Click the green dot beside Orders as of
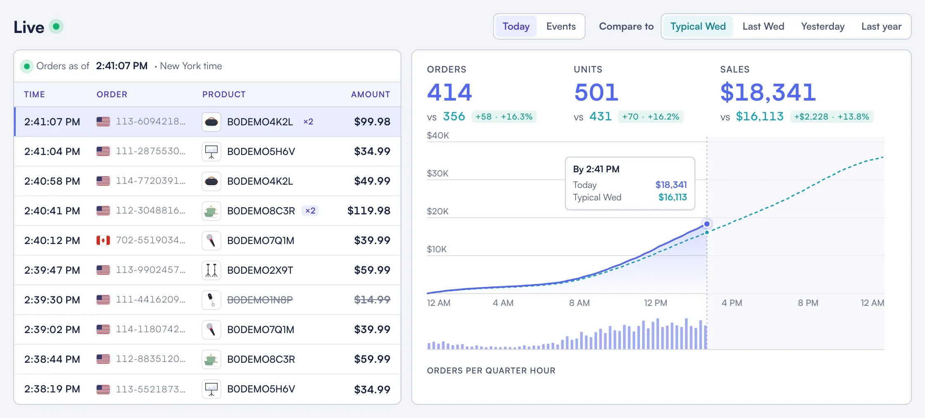The image size is (925, 418). [27, 66]
